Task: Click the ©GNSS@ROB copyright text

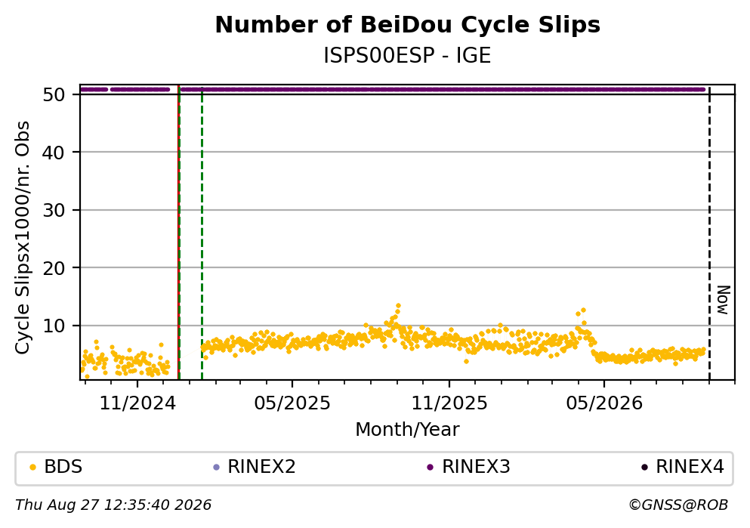Action: (x=678, y=505)
